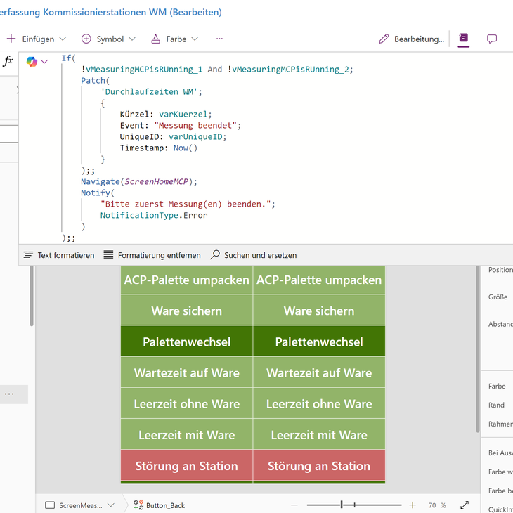Click the Button_Back control icon
The image size is (513, 513).
pos(138,505)
